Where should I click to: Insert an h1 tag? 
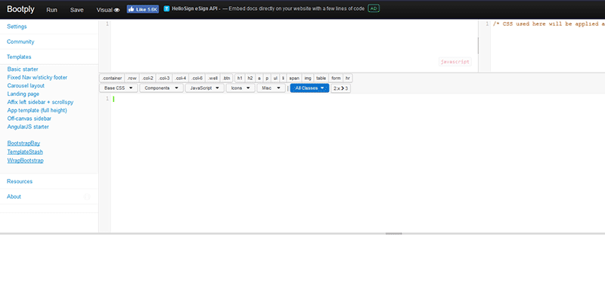(x=240, y=79)
